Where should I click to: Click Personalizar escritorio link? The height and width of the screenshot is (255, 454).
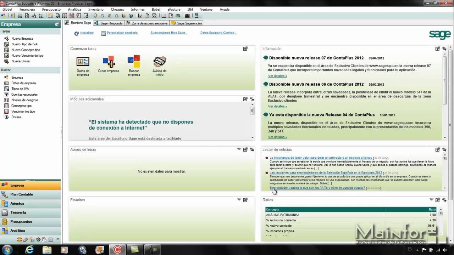pyautogui.click(x=122, y=33)
